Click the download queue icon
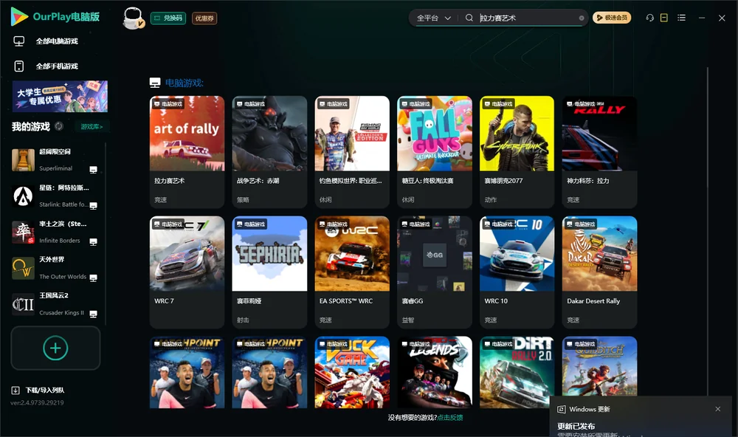738x437 pixels. tap(15, 390)
